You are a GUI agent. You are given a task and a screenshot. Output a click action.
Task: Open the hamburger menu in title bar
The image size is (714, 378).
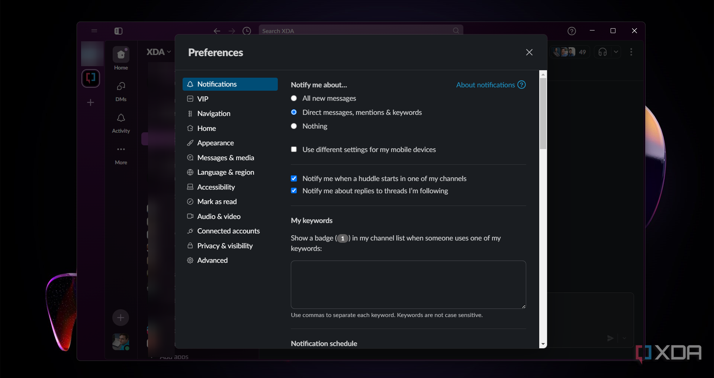(94, 31)
